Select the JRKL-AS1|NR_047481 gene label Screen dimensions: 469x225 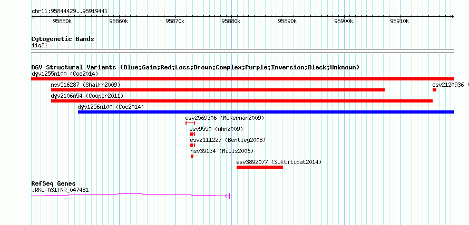[x=60, y=190]
